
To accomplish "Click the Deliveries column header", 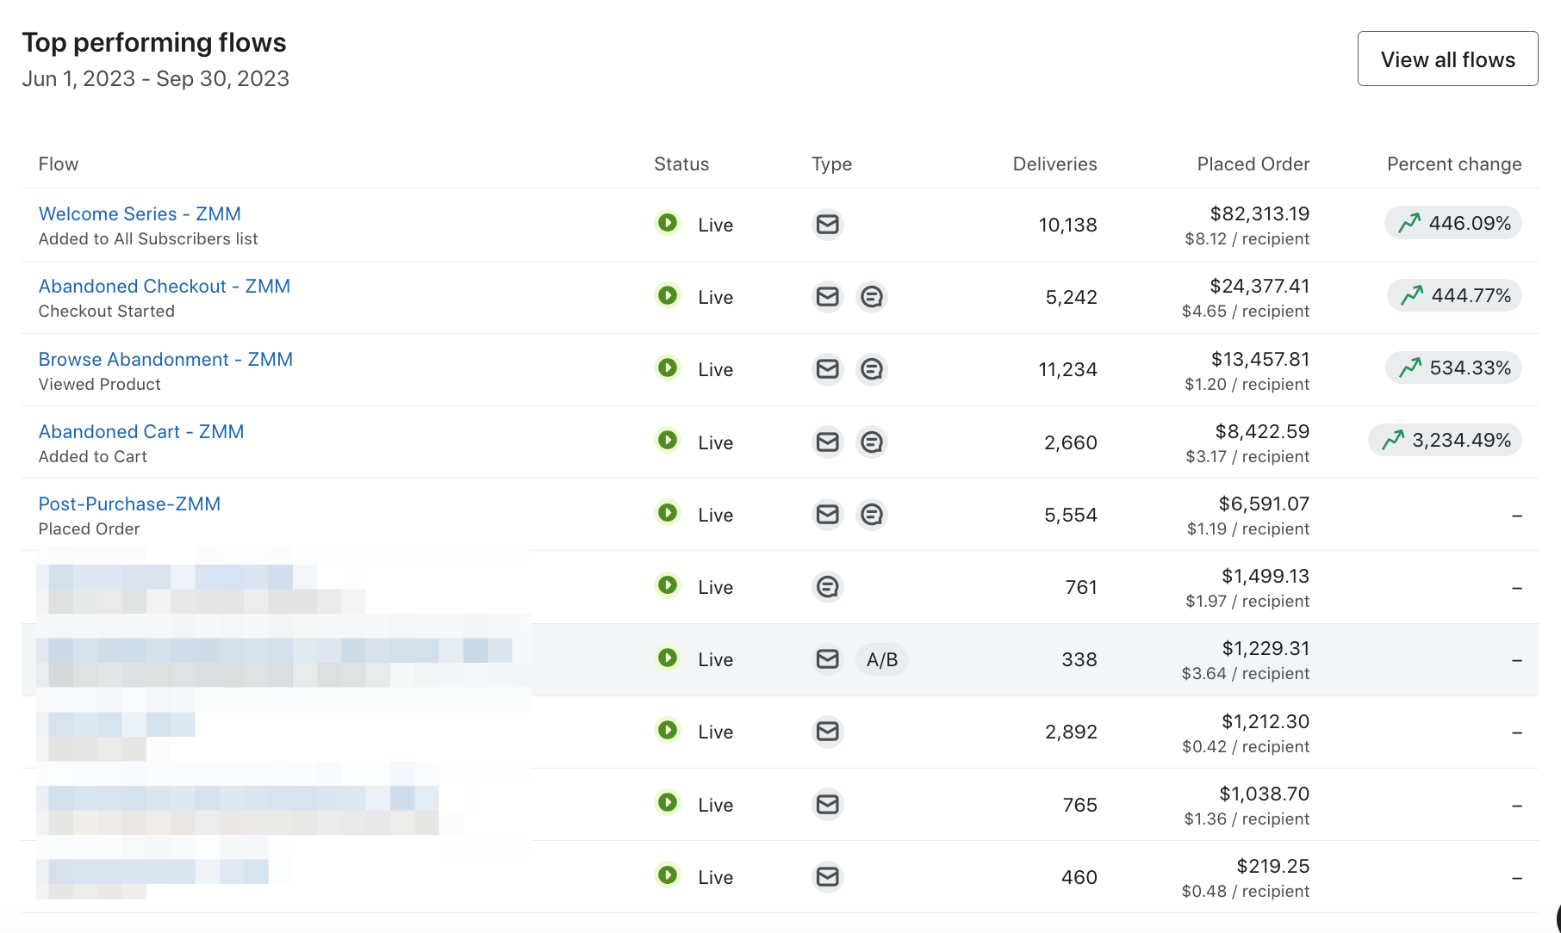I will point(1054,164).
